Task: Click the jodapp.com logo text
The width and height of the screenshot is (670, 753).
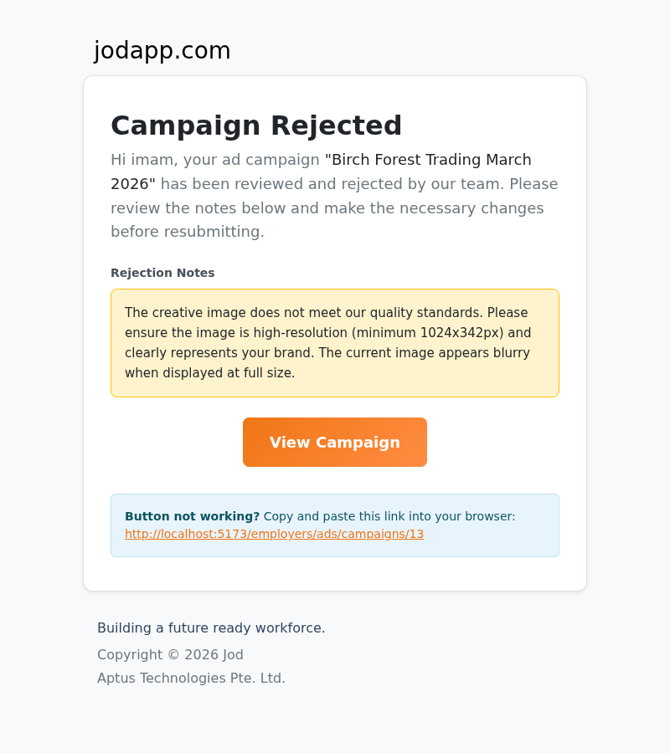Action: click(x=162, y=50)
